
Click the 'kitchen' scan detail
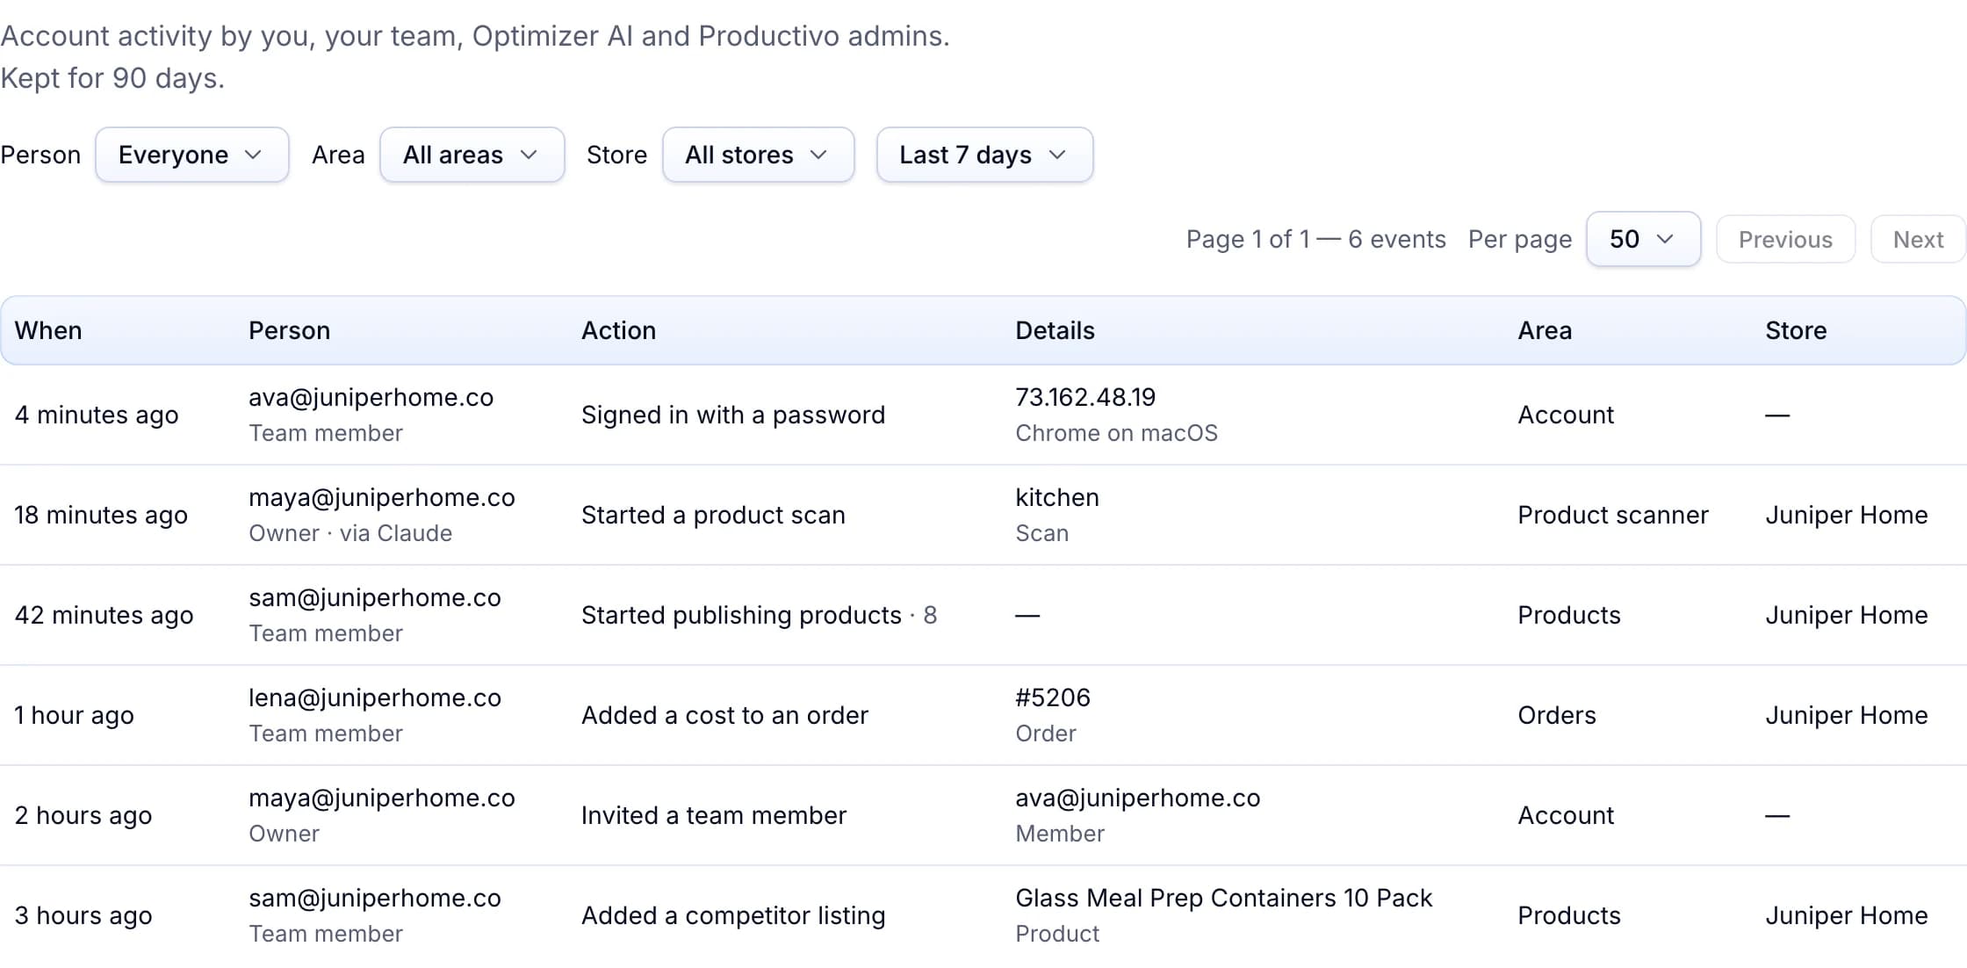click(1057, 497)
